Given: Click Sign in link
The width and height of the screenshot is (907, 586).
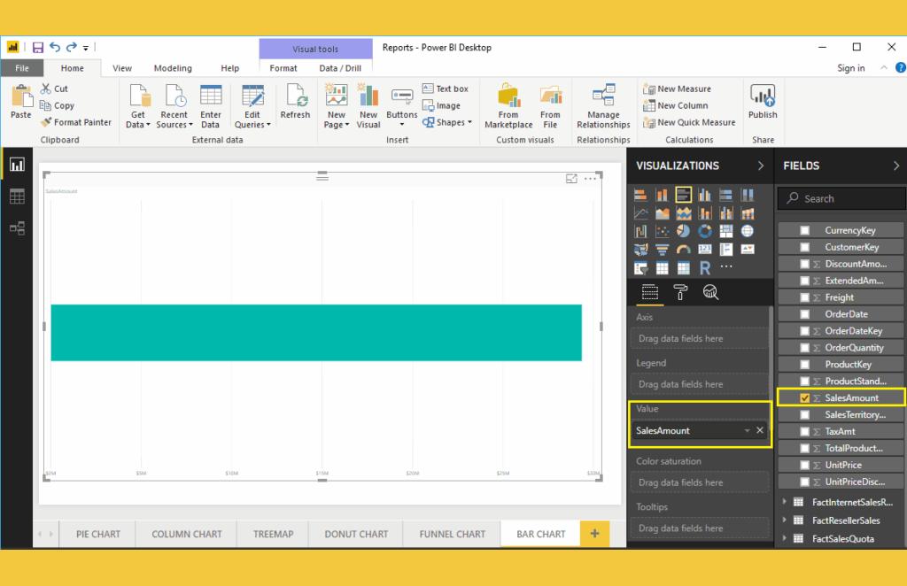Looking at the screenshot, I should [x=851, y=68].
